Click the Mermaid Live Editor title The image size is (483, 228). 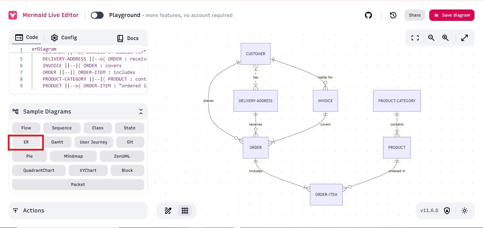tap(51, 15)
